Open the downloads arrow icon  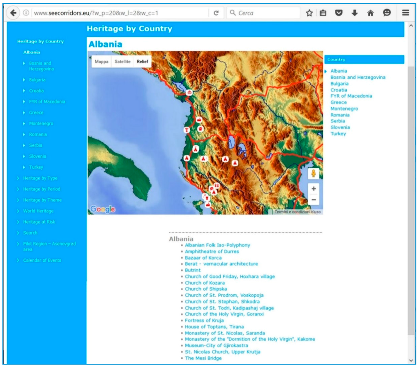pyautogui.click(x=354, y=13)
